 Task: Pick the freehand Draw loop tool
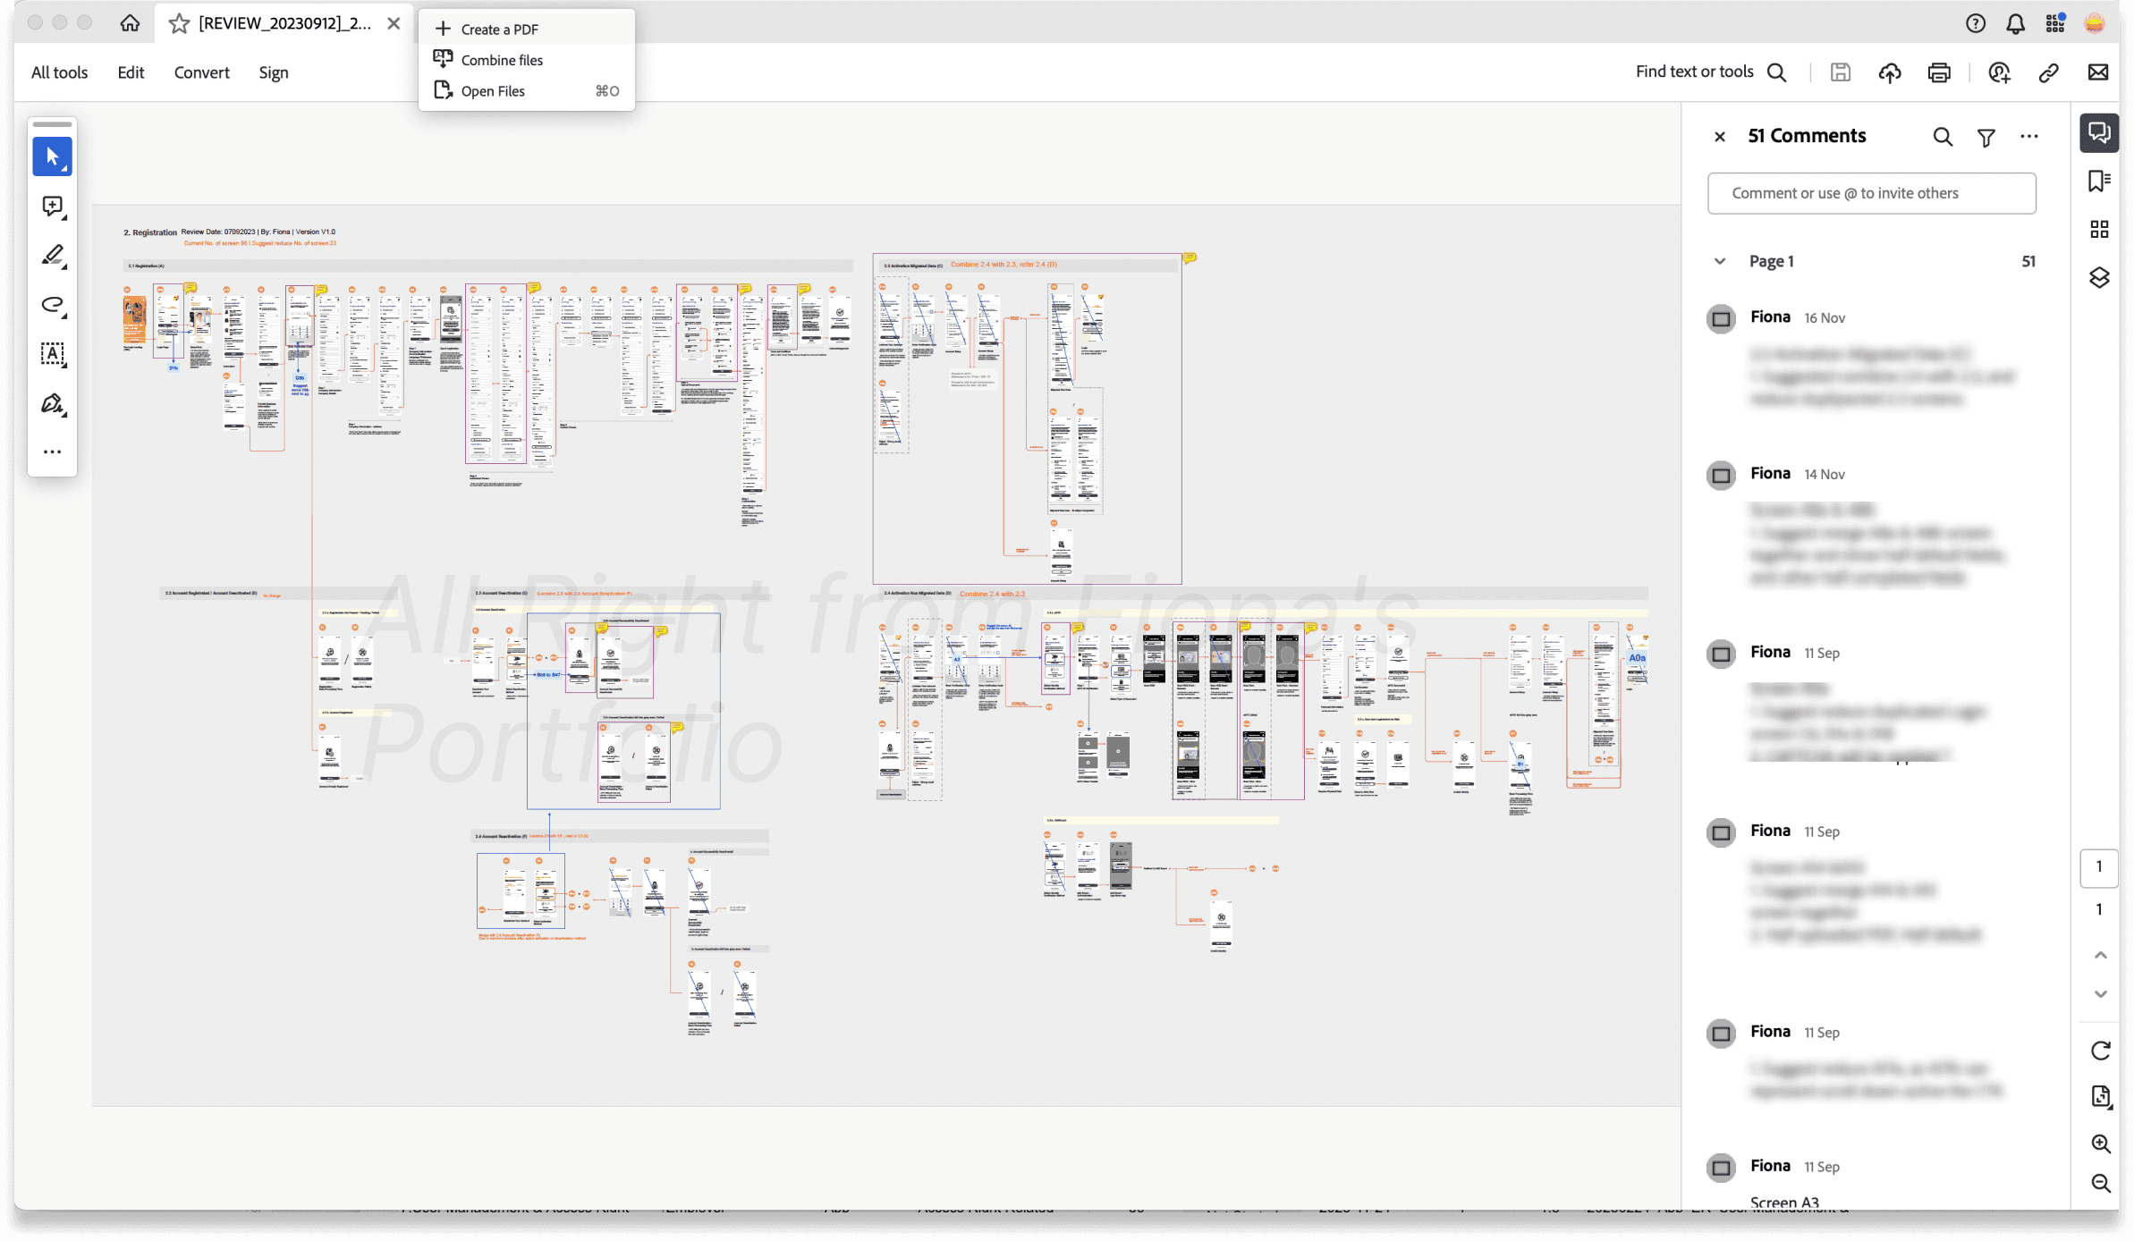click(x=52, y=305)
